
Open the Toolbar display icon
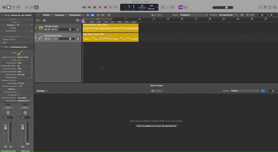point(18,7)
